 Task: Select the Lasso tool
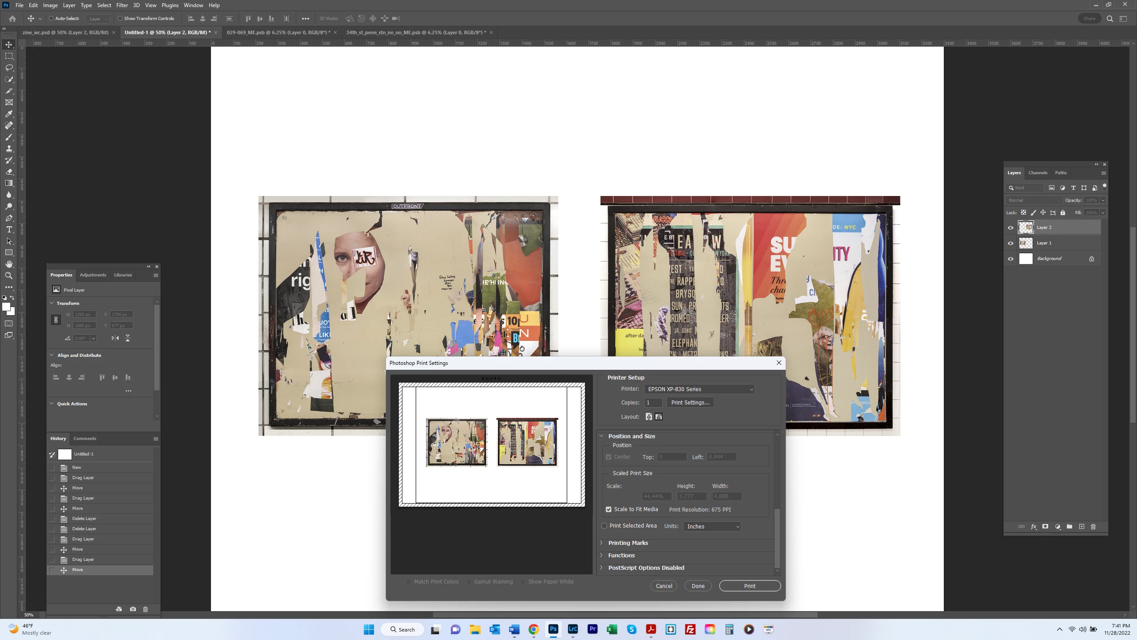pos(9,68)
